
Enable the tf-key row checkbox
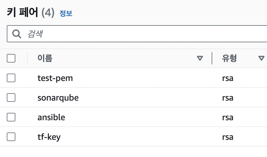(11, 137)
